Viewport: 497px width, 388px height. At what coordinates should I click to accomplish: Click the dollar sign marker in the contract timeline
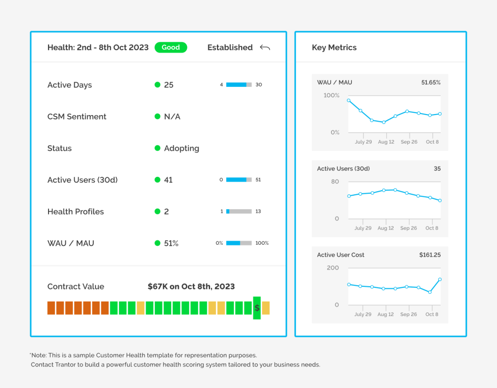[x=257, y=307]
